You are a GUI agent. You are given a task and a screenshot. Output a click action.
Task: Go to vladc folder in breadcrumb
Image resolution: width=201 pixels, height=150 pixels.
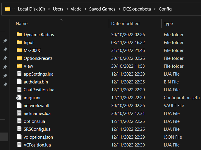click(x=76, y=9)
